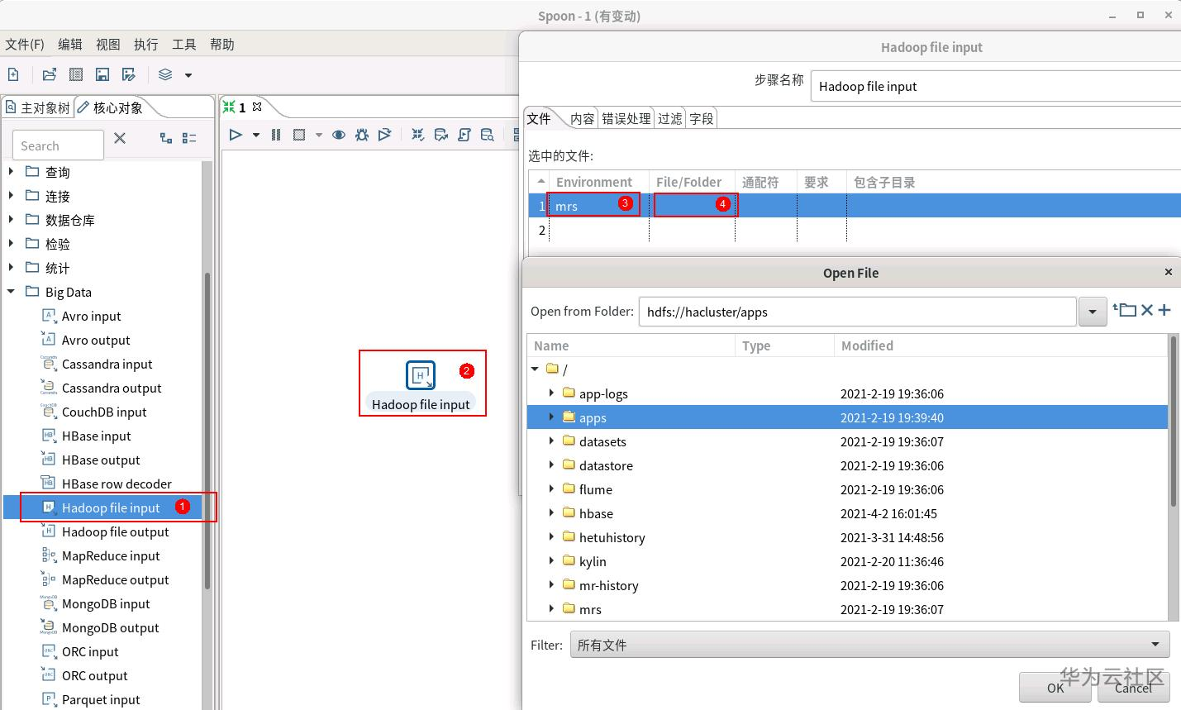Select Hadoop file output step
Screen dimensions: 1181x710
tap(115, 531)
